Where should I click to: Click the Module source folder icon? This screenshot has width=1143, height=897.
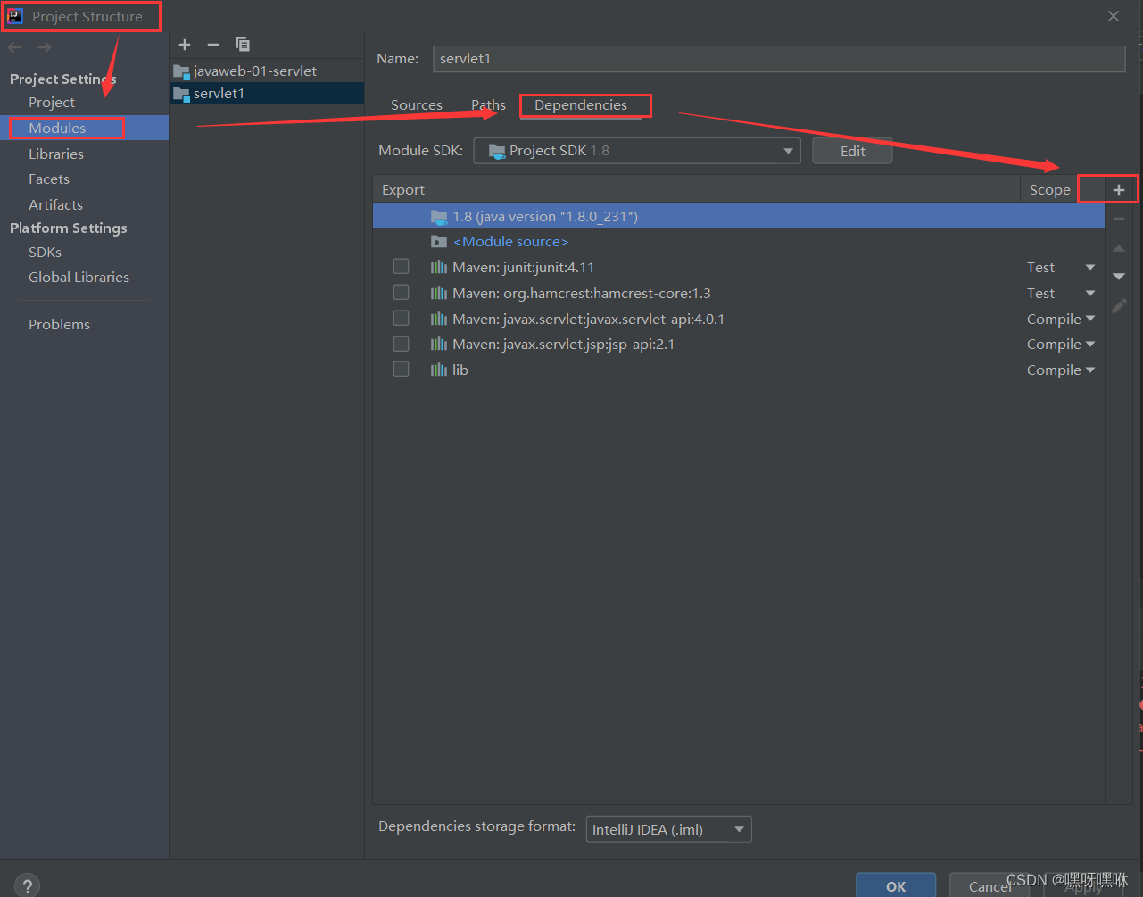[439, 242]
